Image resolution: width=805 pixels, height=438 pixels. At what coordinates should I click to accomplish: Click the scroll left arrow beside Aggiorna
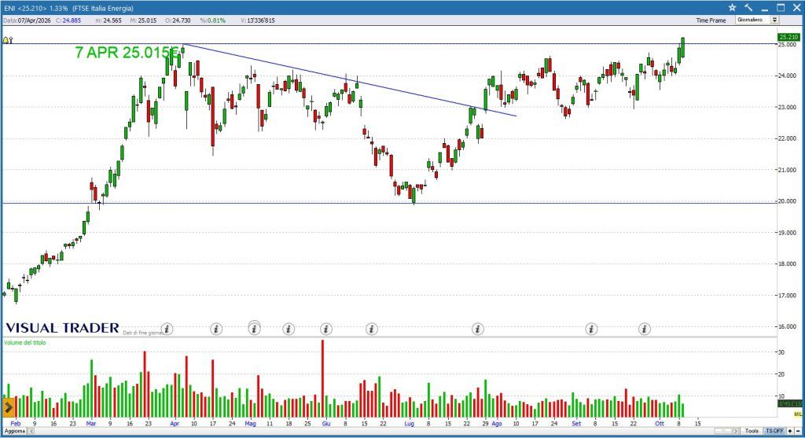(x=31, y=431)
